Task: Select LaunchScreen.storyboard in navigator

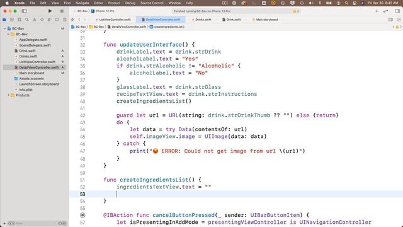Action: point(39,84)
